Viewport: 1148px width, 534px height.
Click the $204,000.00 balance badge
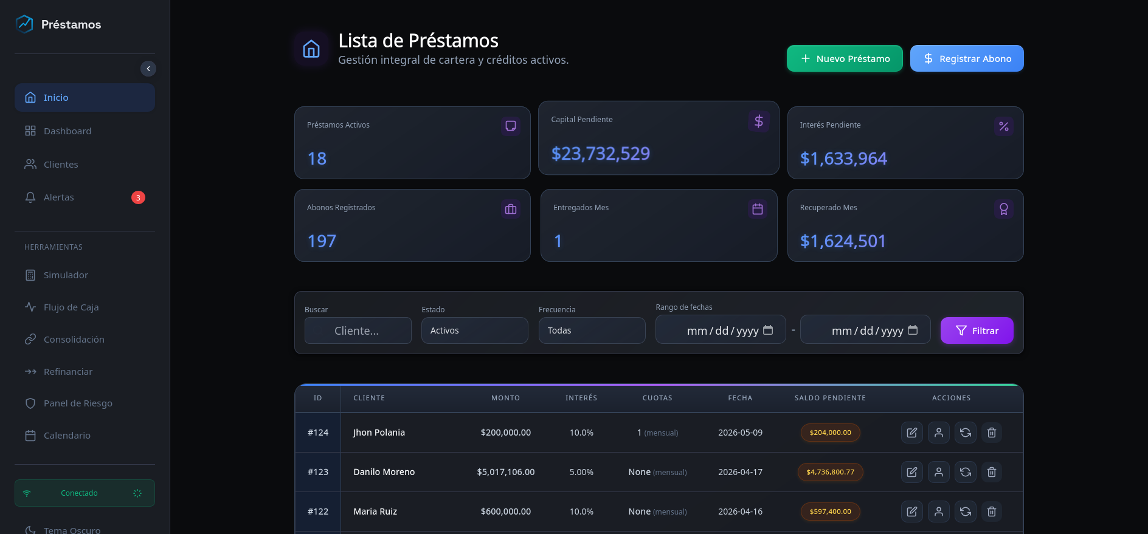830,433
